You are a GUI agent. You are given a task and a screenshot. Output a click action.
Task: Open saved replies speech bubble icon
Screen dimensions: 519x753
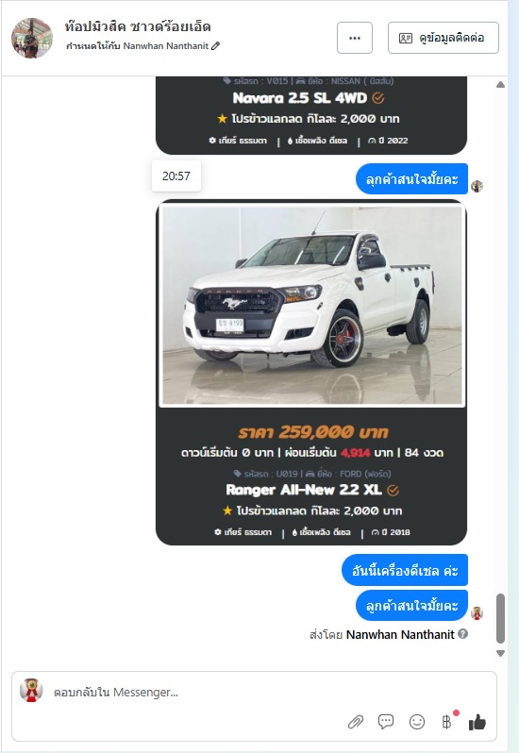(x=386, y=721)
